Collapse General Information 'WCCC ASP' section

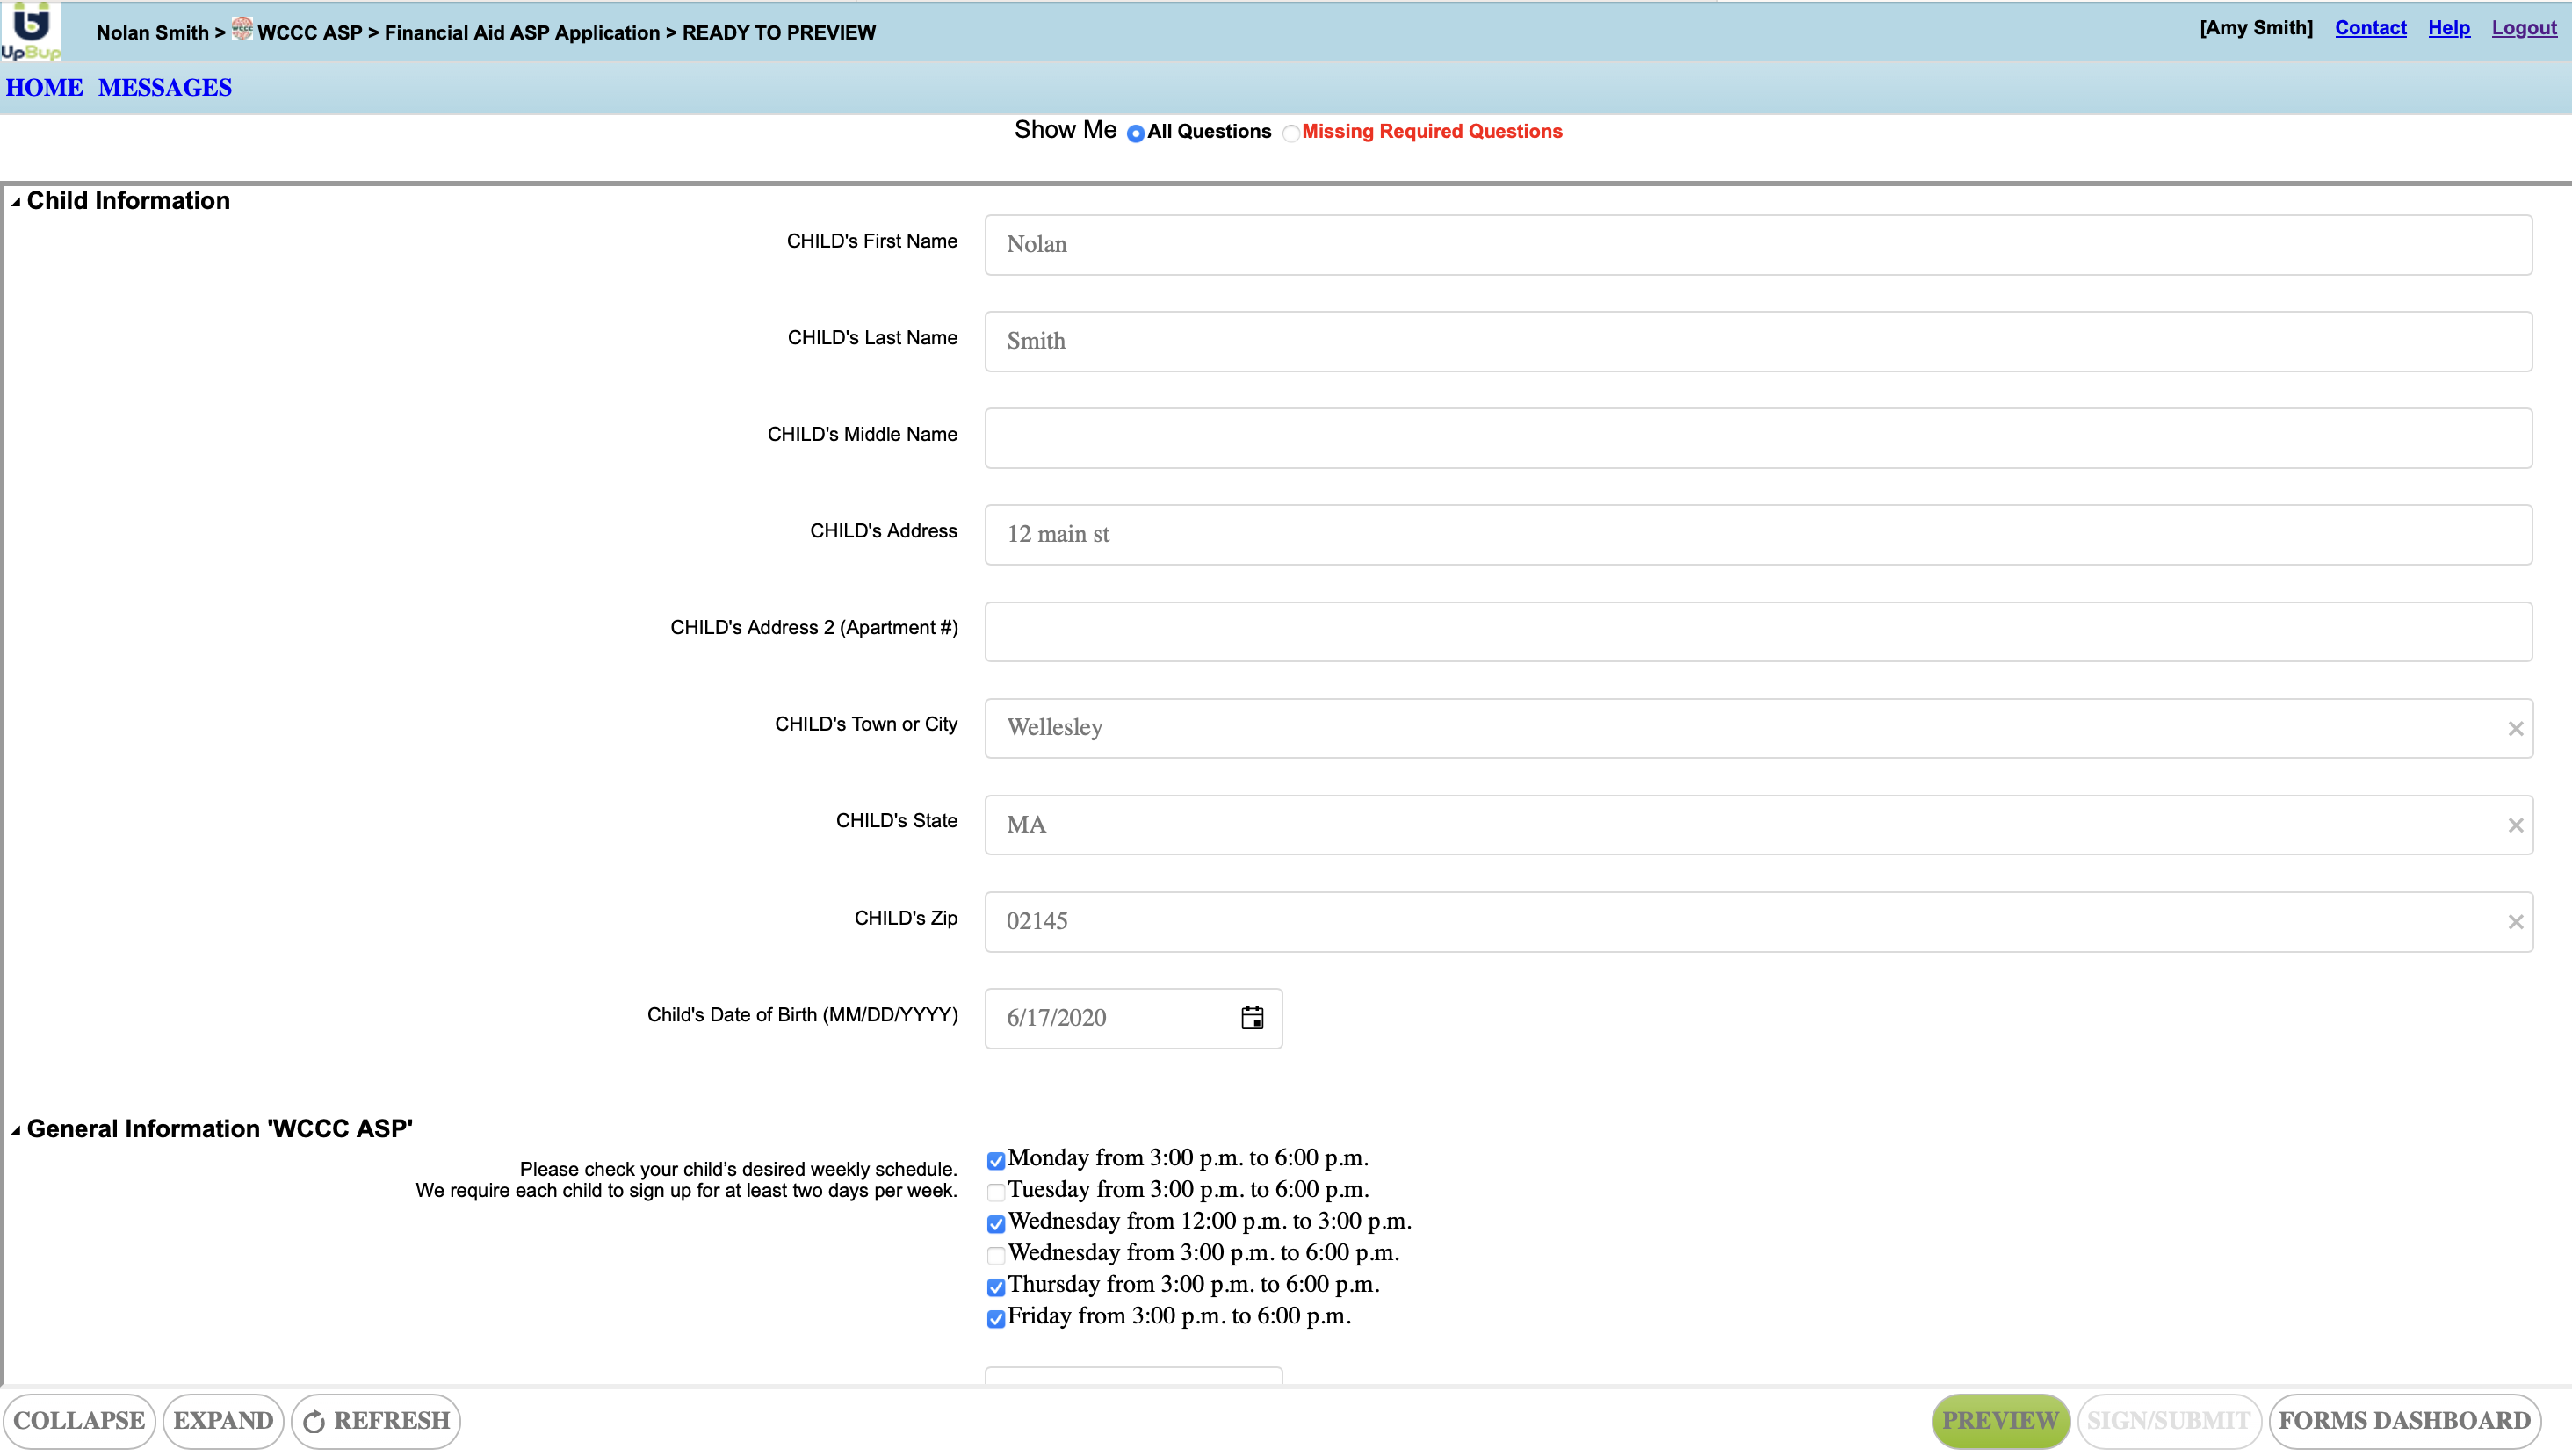tap(16, 1130)
